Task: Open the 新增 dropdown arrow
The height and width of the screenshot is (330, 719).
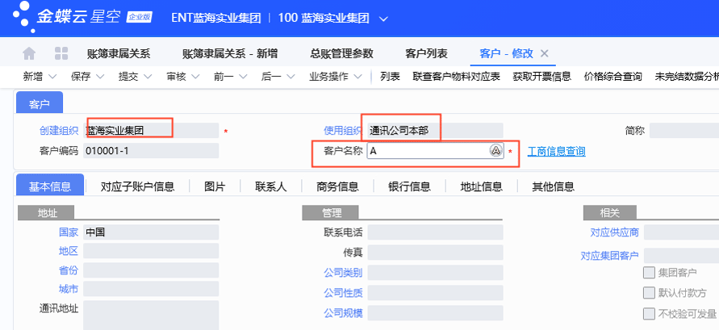Action: (x=52, y=77)
